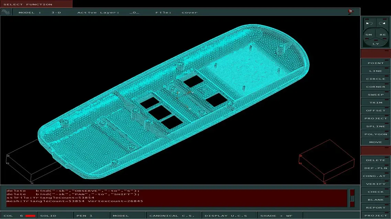
Task: Toggle the DISPLAY U.C.S option
Action: pos(229,216)
